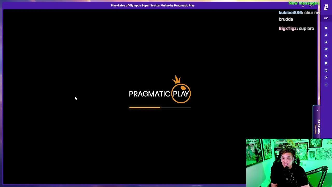
Task: Open the AUD currency selector
Action: pos(326,18)
